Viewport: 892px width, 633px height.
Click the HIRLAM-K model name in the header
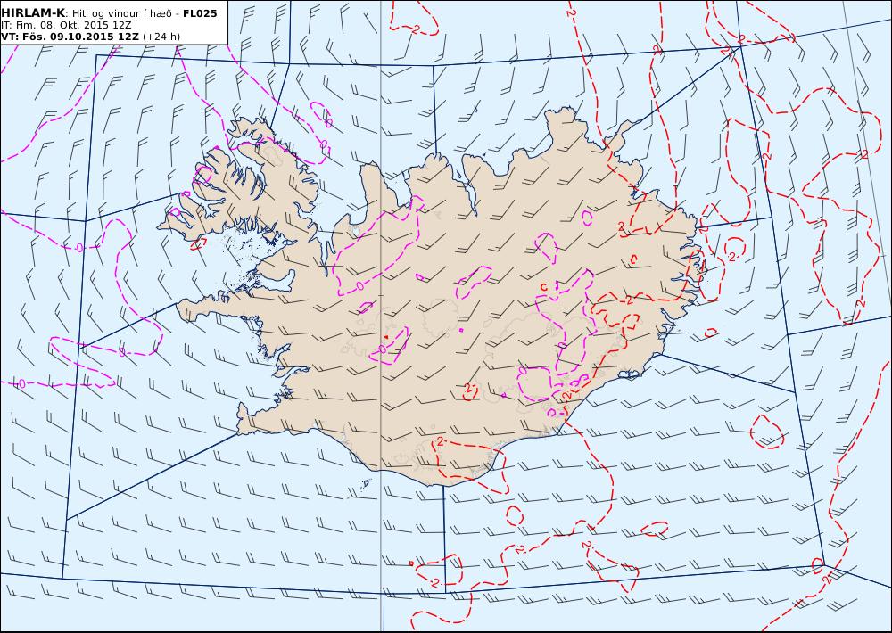(34, 13)
